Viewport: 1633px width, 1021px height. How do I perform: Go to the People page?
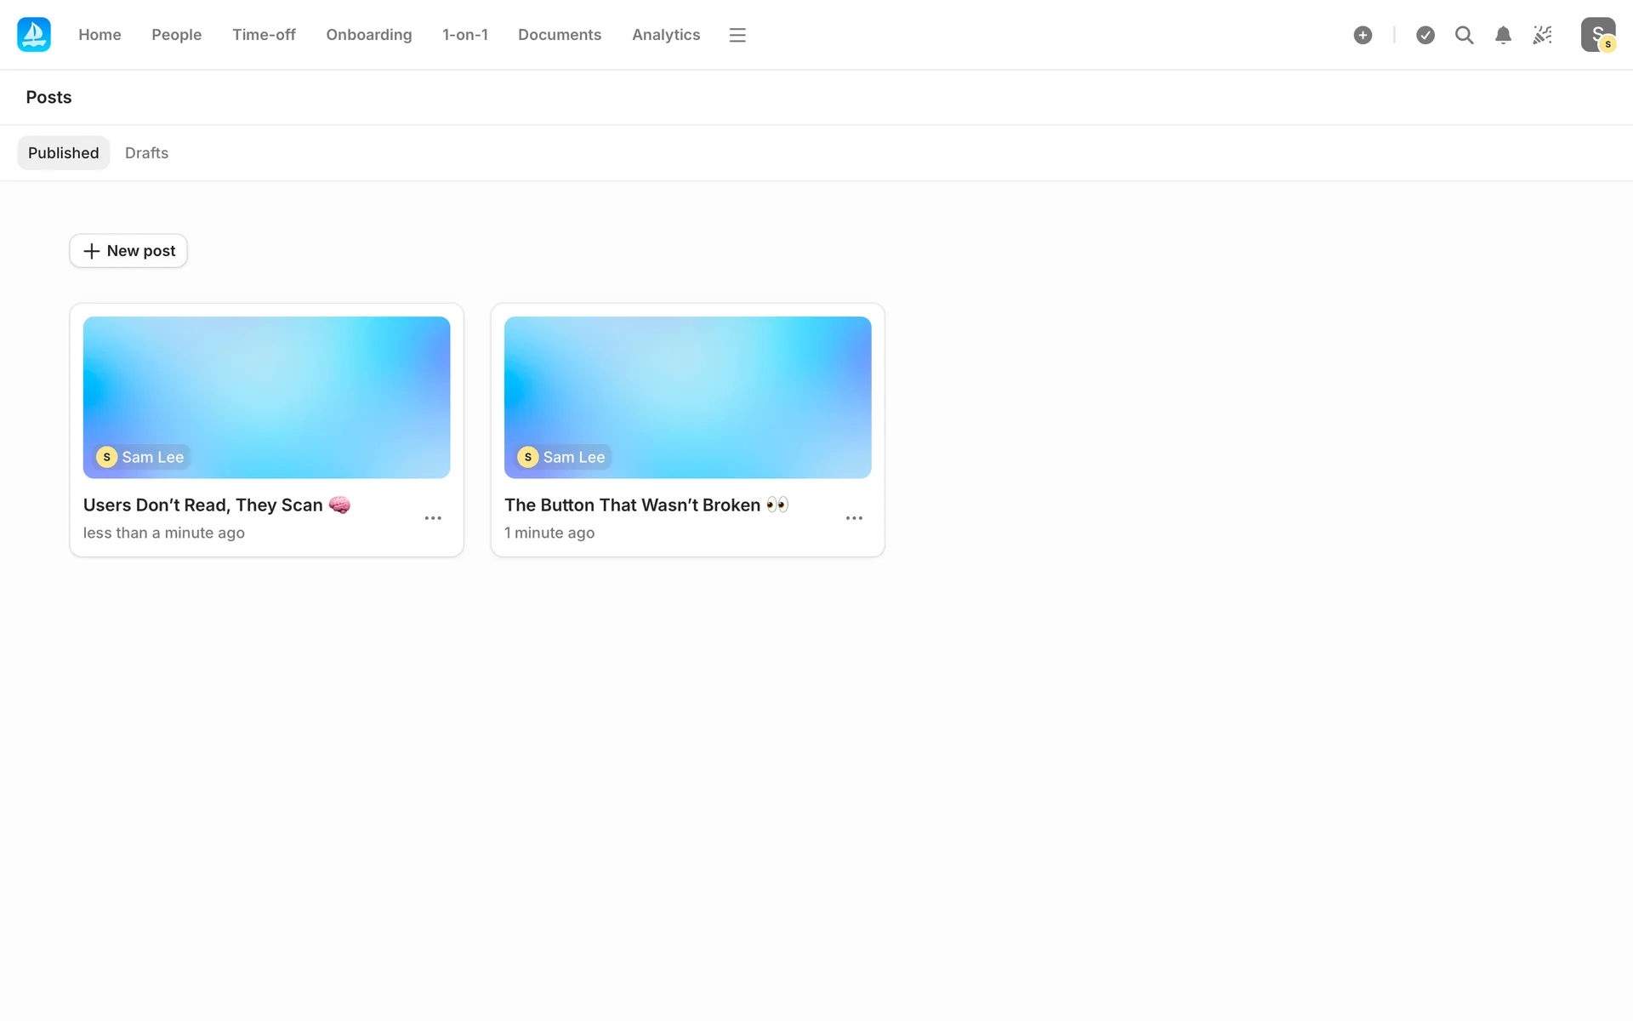pyautogui.click(x=176, y=35)
